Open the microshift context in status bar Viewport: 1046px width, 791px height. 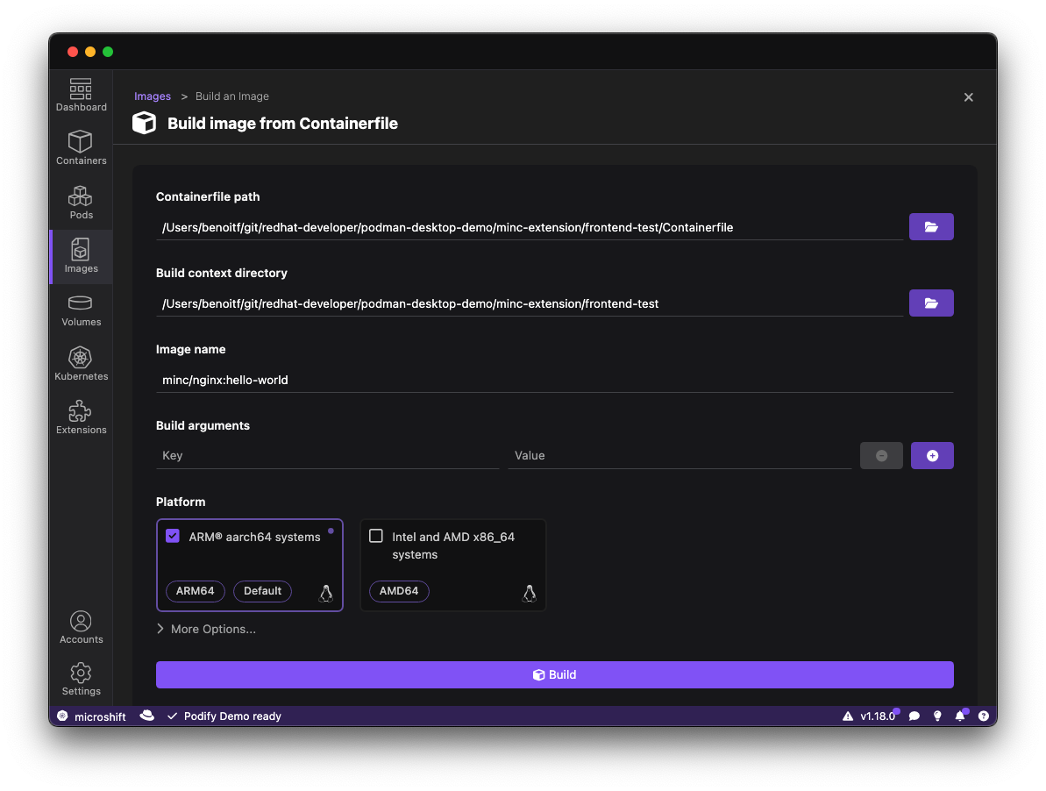point(92,716)
